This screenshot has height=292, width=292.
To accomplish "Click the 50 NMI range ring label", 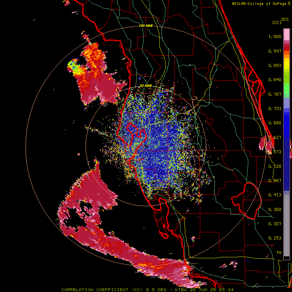I will click(x=146, y=86).
